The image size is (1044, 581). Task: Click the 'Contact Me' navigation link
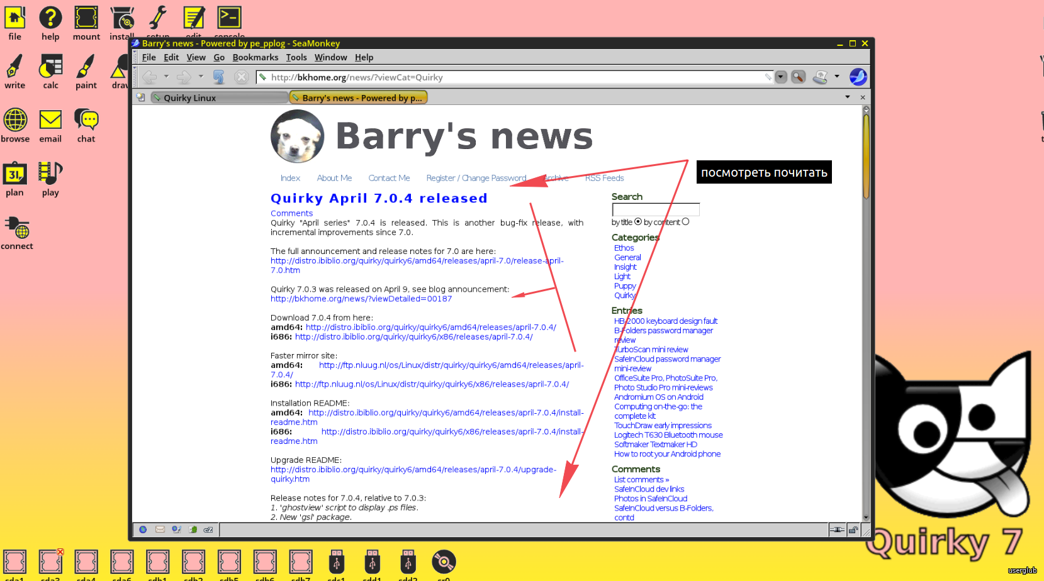(x=389, y=178)
